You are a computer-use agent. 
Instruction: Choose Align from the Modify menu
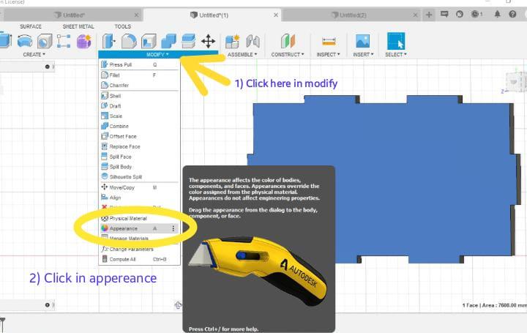(x=139, y=198)
